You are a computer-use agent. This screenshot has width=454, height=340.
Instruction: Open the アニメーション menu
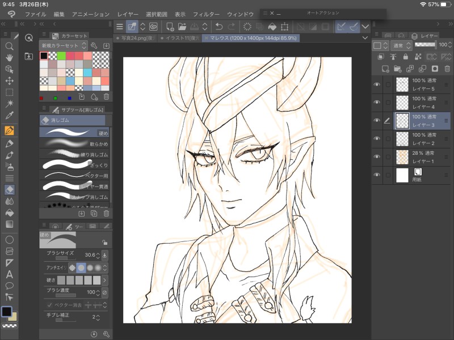pos(91,14)
